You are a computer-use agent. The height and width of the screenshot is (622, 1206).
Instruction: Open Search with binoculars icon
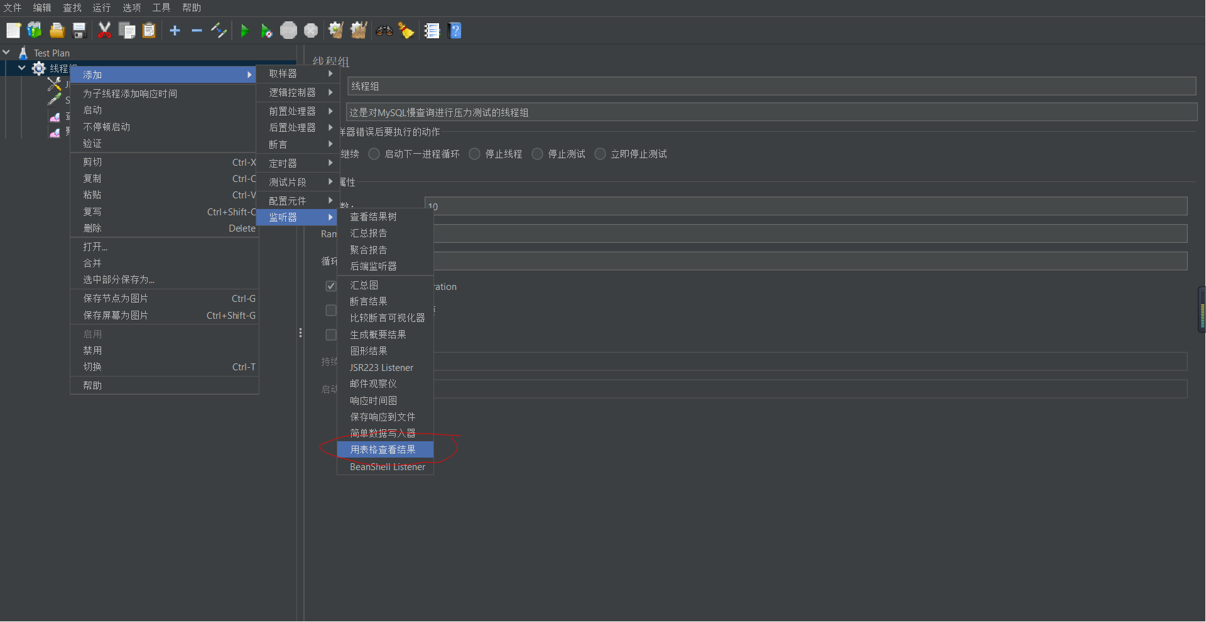coord(384,30)
